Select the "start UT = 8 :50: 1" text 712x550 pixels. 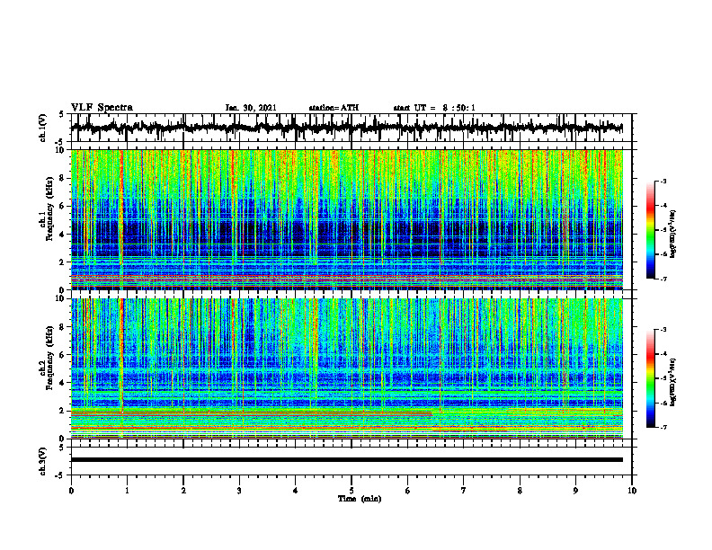click(434, 108)
